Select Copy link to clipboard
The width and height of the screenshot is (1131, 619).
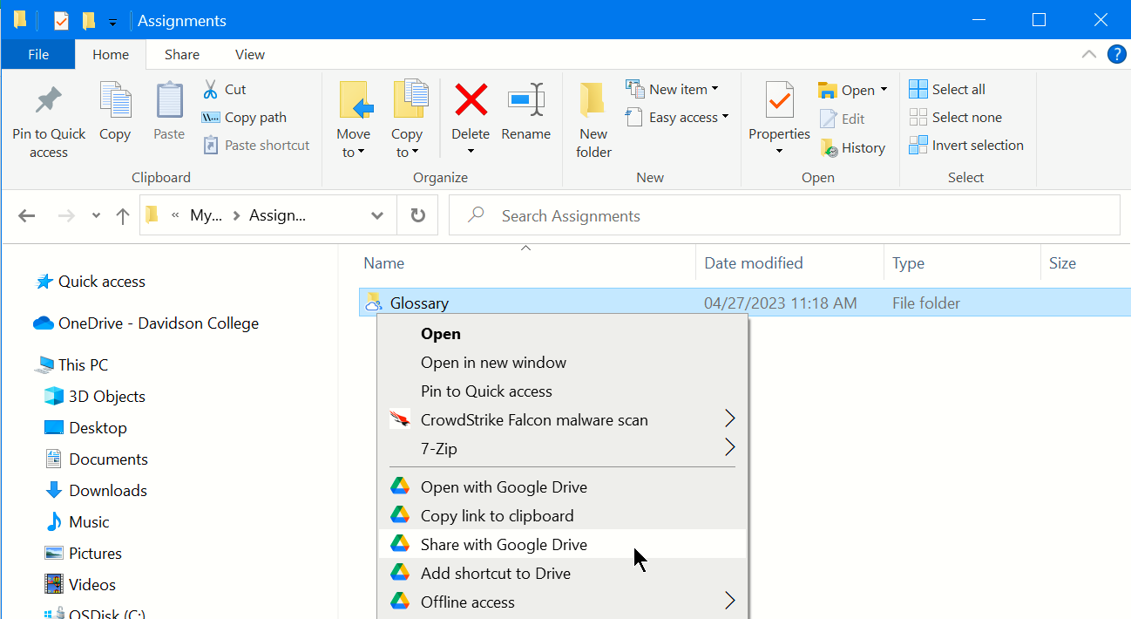pyautogui.click(x=497, y=516)
